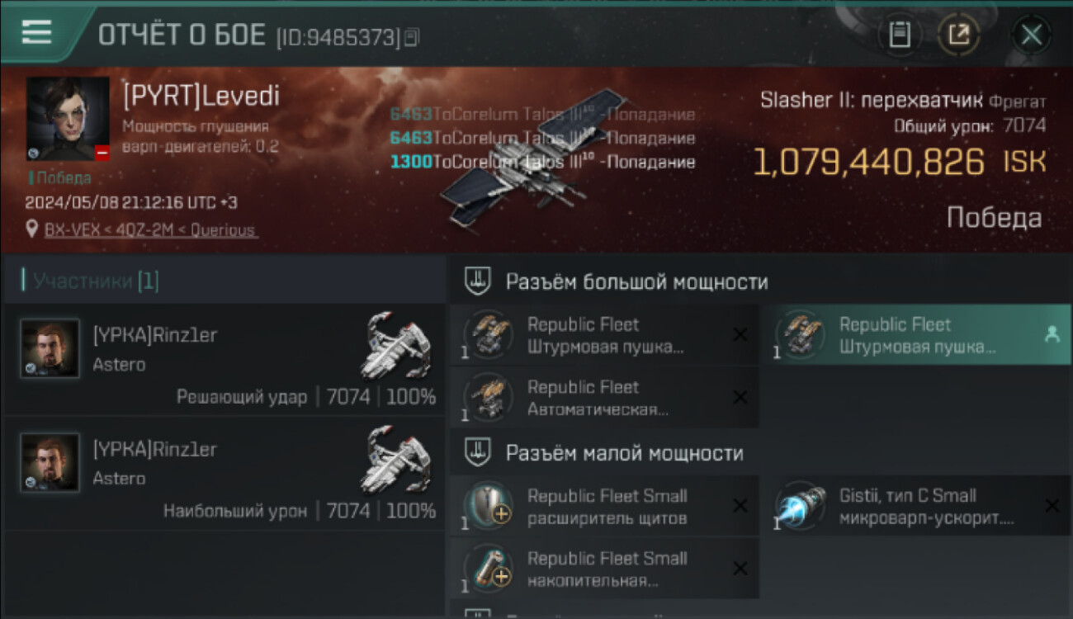Click the Astero ship icon in the Наибольший урон row

pyautogui.click(x=396, y=459)
